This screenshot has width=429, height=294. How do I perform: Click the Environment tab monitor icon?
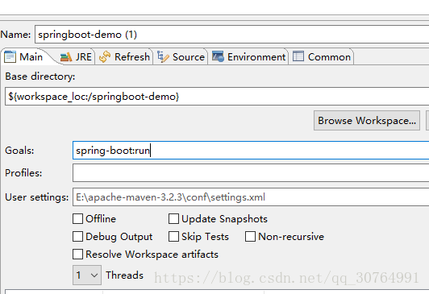pos(218,56)
